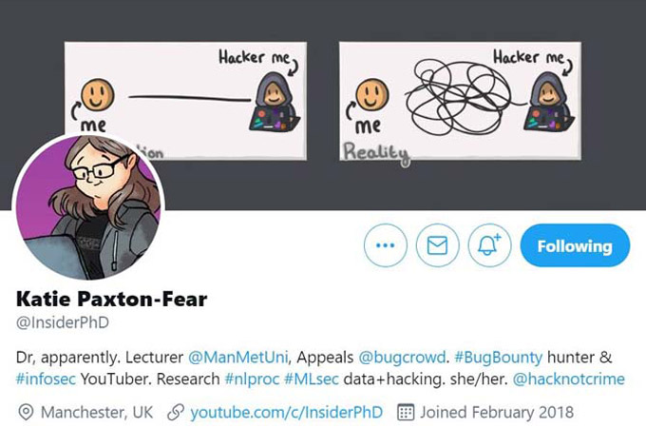Click the calendar icon beside Joined date
The image size is (646, 428).
(406, 413)
